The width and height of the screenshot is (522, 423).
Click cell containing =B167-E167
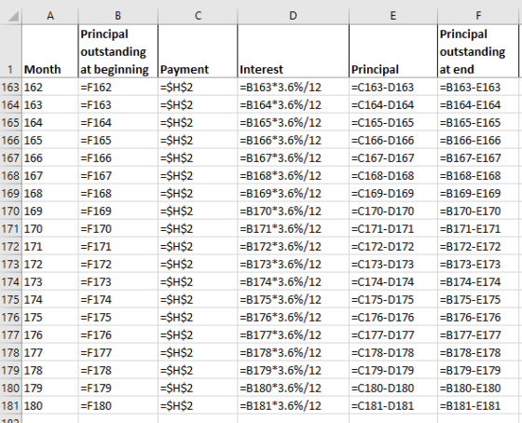point(478,157)
